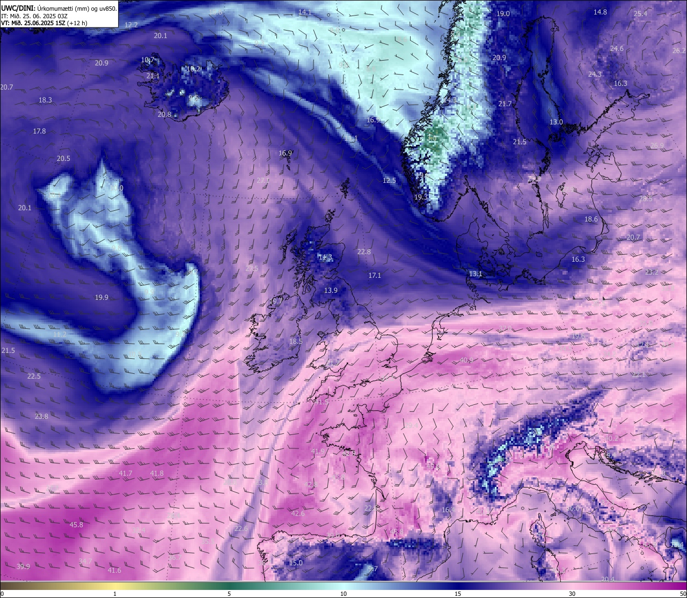The image size is (687, 598).
Task: Click the 41.7 precipitable water value
Action: pyautogui.click(x=126, y=473)
